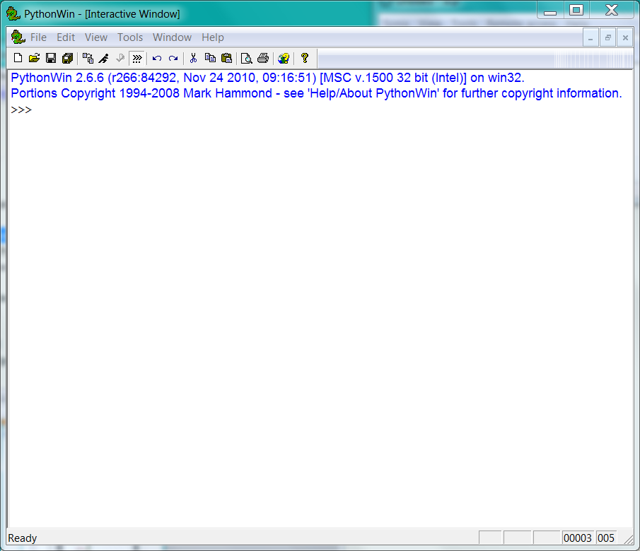The height and width of the screenshot is (551, 640).
Task: Click the Open file folder icon
Action: tap(34, 58)
